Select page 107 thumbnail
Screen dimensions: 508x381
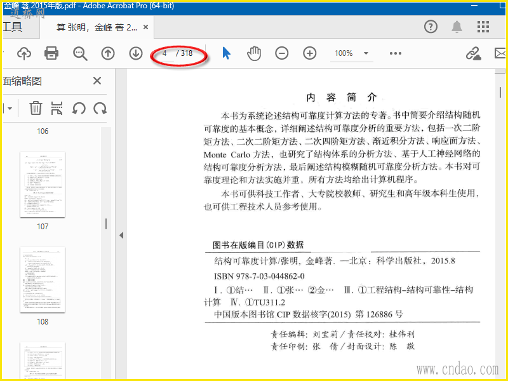tap(43, 185)
